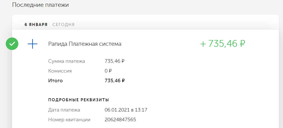Click the bold Итого label
This screenshot has height=128, width=283.
[55, 81]
